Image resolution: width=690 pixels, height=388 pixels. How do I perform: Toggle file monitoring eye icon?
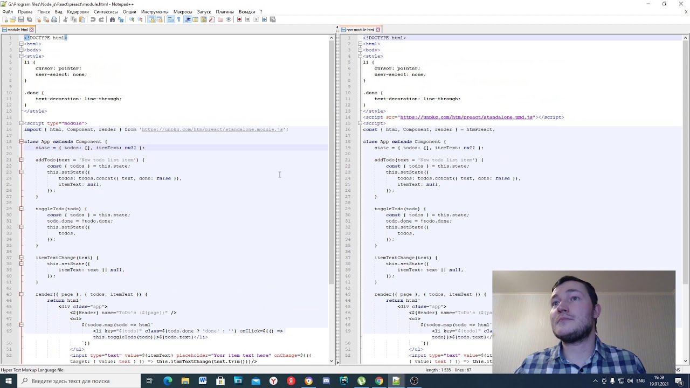[229, 19]
